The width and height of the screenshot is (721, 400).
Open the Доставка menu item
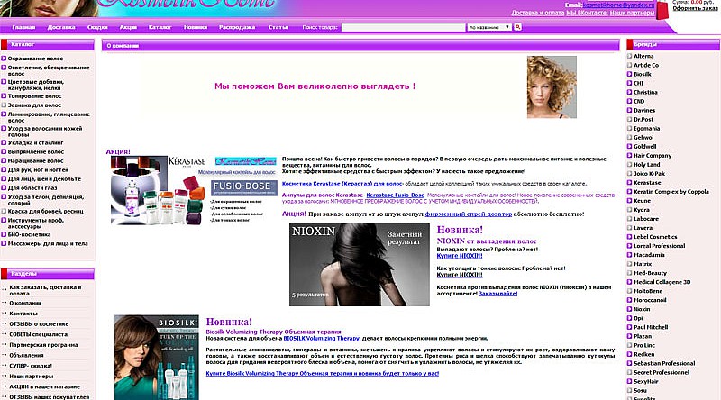click(61, 28)
